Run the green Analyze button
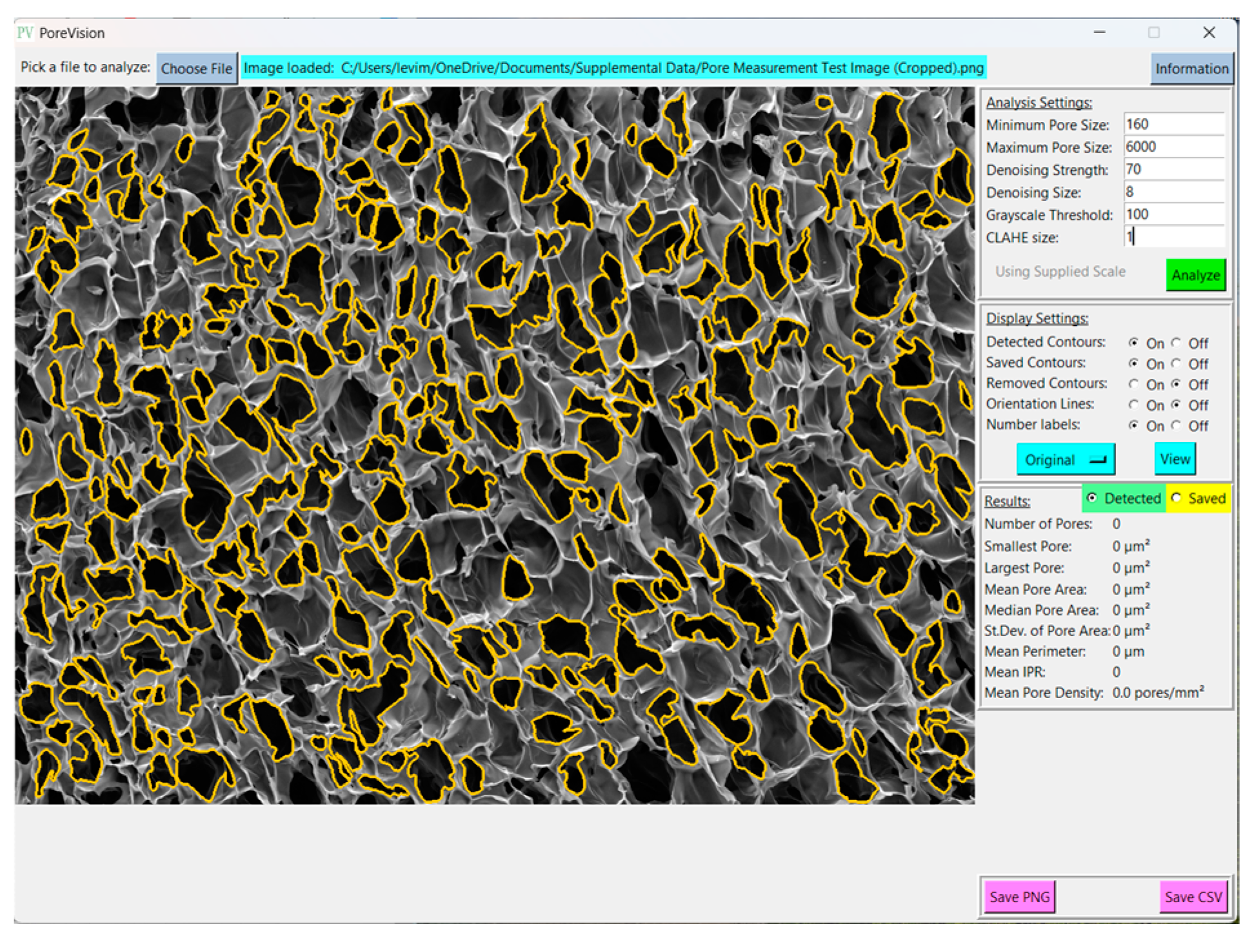The height and width of the screenshot is (942, 1258). [x=1195, y=275]
